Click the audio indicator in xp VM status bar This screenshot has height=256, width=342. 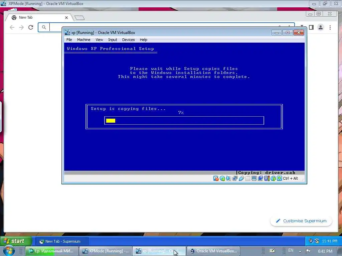tap(228, 179)
